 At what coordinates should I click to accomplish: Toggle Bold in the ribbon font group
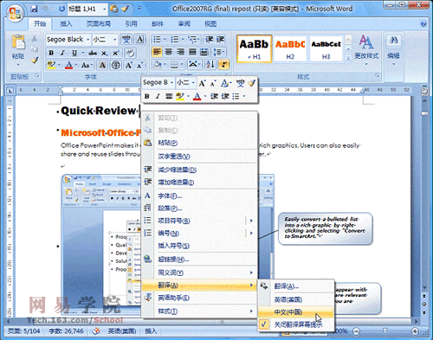pyautogui.click(x=51, y=53)
